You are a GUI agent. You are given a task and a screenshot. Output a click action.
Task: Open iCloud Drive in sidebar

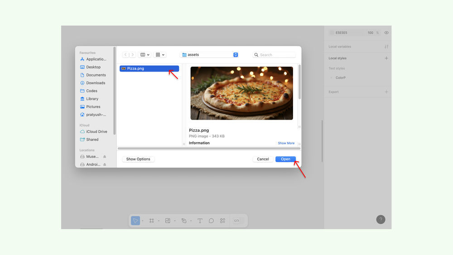pos(93,131)
